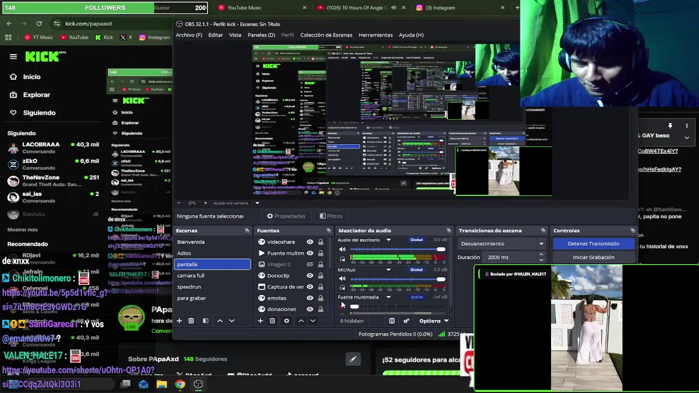The width and height of the screenshot is (699, 393).
Task: Go back in the browser
Action: tap(9, 23)
